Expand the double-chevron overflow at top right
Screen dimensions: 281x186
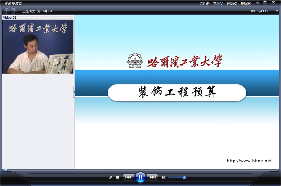click(x=277, y=11)
